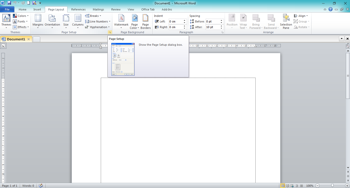Click the Zoom Out minus button
This screenshot has width=350, height=188.
pos(317,186)
